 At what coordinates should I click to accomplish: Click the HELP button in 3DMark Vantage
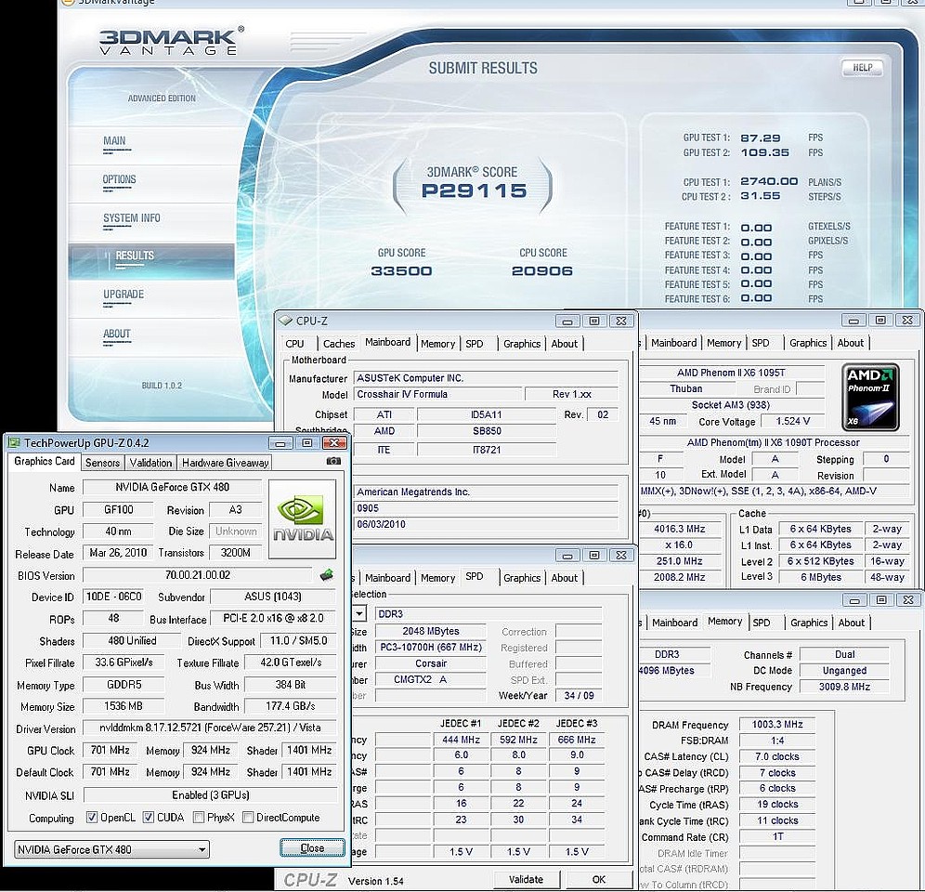[863, 68]
